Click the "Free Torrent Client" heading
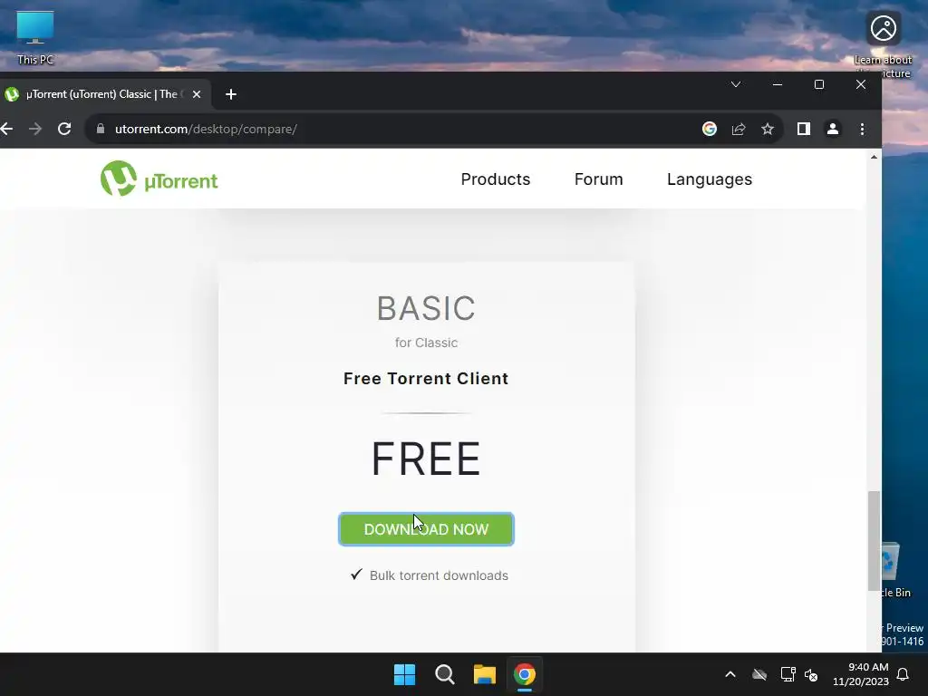 426,378
